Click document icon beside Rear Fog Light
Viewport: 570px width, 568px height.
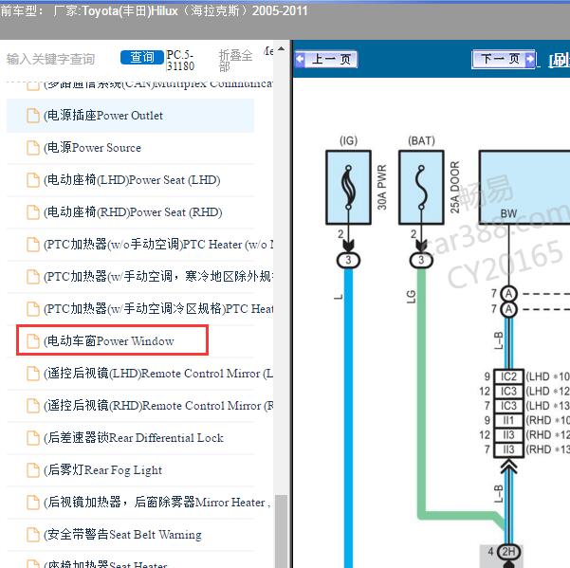pyautogui.click(x=33, y=470)
